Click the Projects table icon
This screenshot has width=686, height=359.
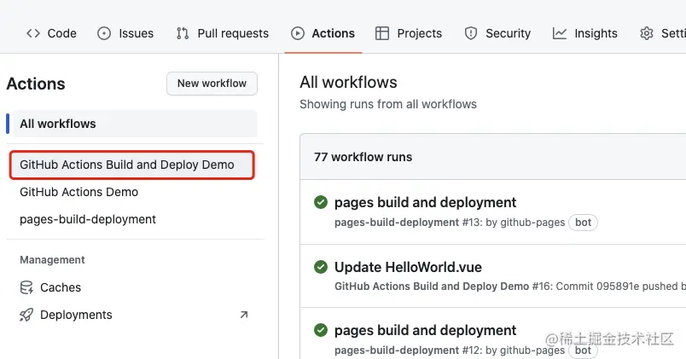[x=382, y=33]
